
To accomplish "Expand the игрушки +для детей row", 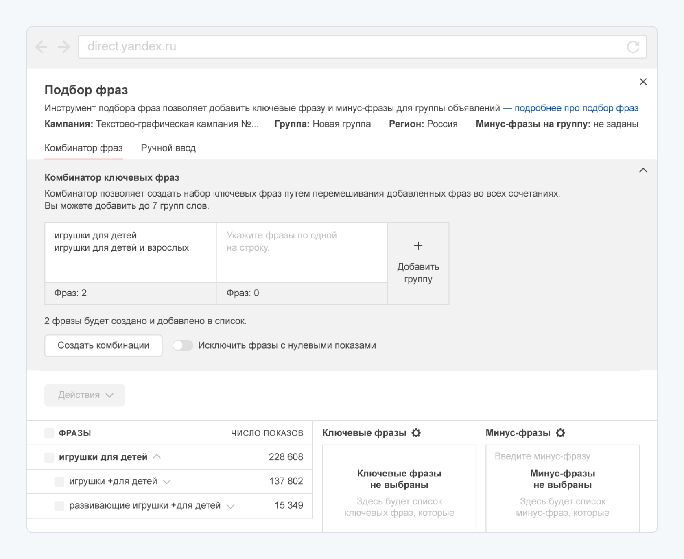I will click(166, 482).
